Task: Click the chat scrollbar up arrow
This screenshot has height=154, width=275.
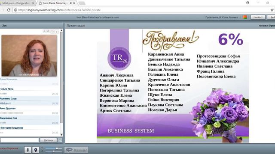Action: (x=61, y=30)
